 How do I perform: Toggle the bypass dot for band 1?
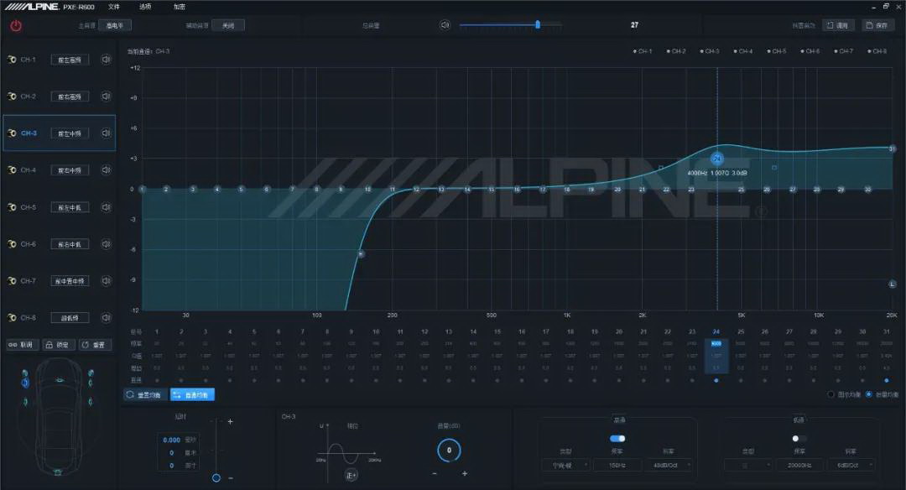(x=157, y=380)
